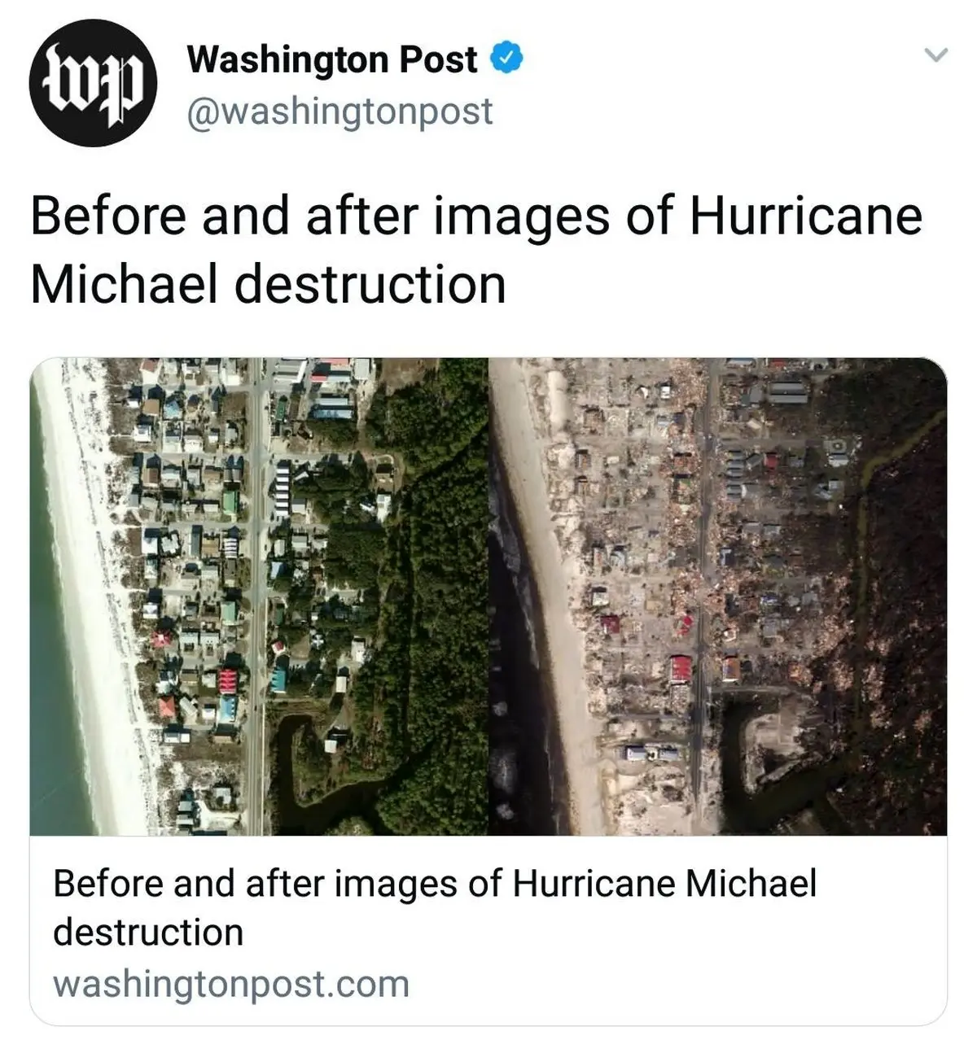This screenshot has height=1040, width=977.
Task: Expand the tweet options chevron
Action: [937, 55]
